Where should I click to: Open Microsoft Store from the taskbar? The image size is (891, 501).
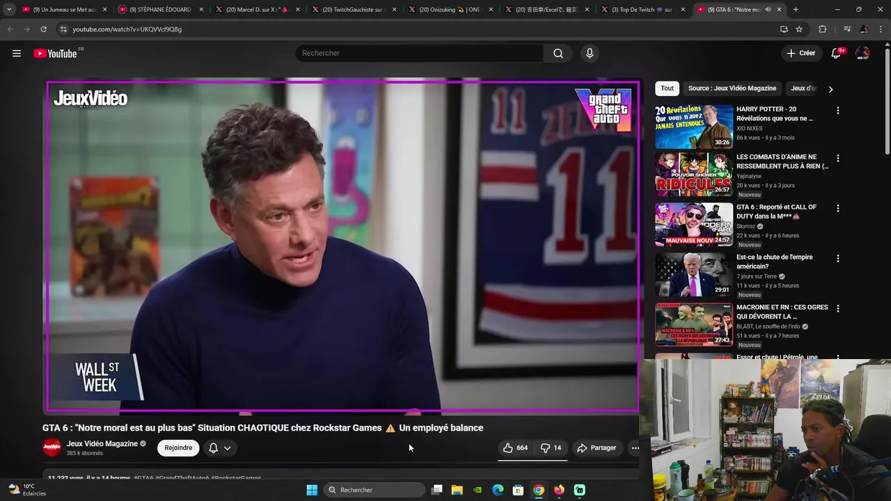(518, 490)
